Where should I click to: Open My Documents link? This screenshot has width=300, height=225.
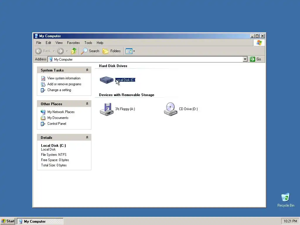58,118
